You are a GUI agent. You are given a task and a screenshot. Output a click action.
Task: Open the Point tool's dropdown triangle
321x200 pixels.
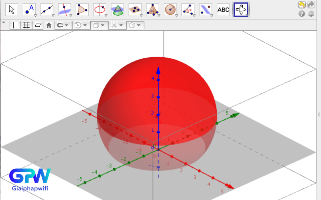coord(35,16)
